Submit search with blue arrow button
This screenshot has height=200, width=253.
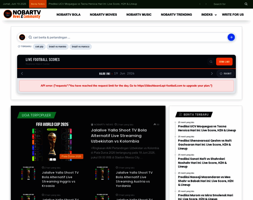click(231, 37)
